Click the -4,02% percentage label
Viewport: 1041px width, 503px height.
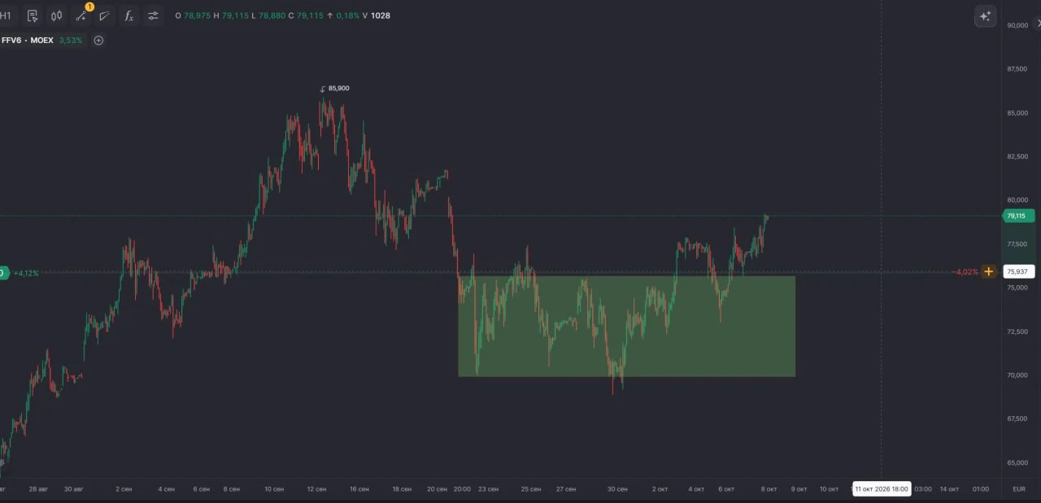point(965,271)
